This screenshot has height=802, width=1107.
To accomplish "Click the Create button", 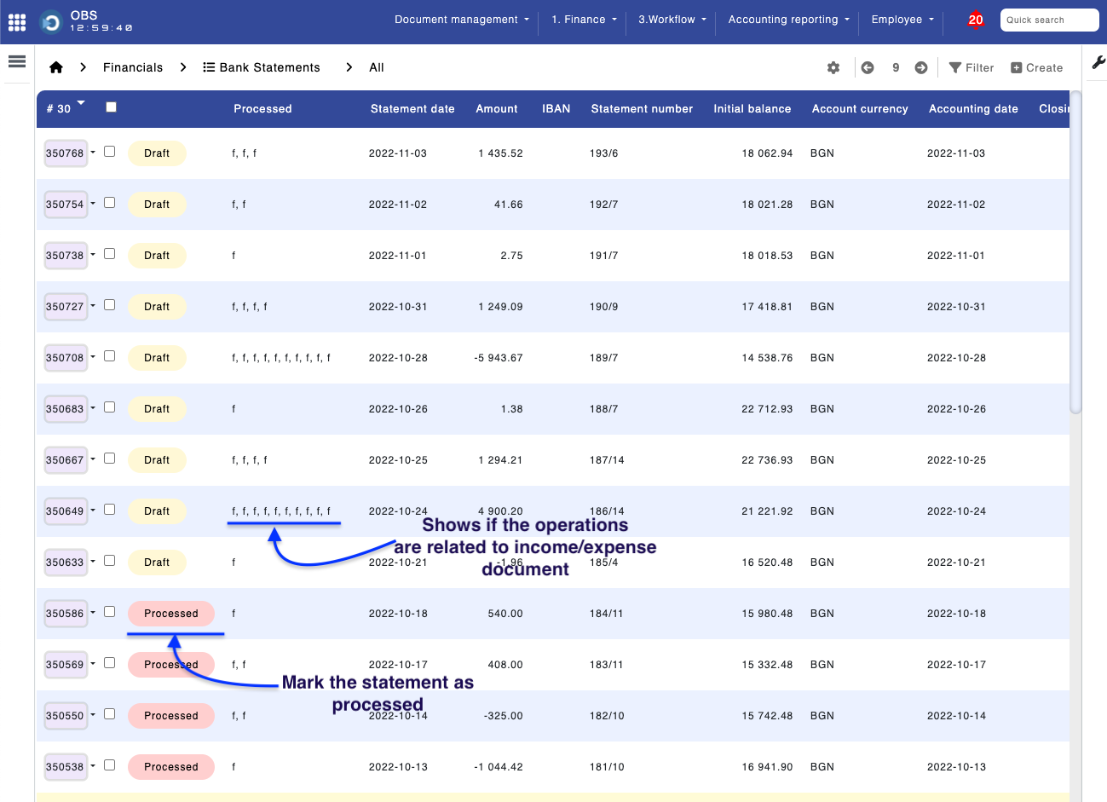I will (x=1036, y=68).
